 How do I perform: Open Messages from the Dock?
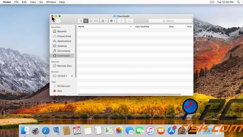pyautogui.click(x=129, y=130)
